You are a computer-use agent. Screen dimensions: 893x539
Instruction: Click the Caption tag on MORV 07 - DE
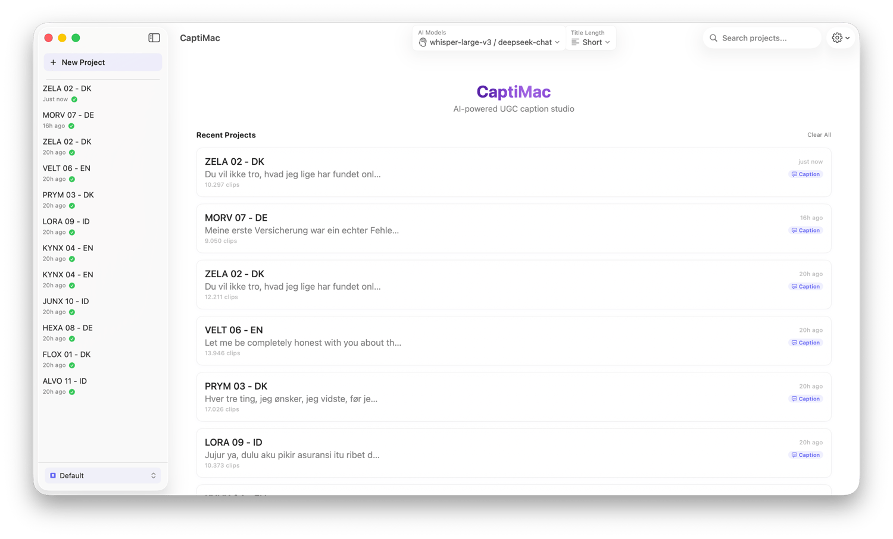pyautogui.click(x=805, y=230)
